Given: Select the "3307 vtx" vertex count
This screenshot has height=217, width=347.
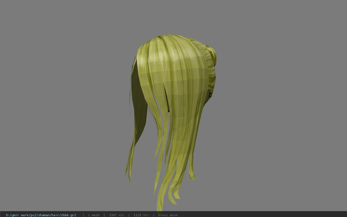Looking at the screenshot, I should [117, 215].
